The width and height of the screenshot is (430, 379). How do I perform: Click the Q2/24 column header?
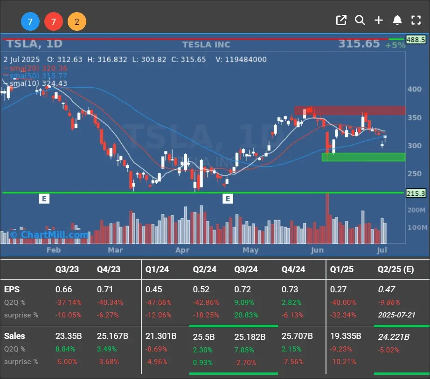tap(205, 269)
